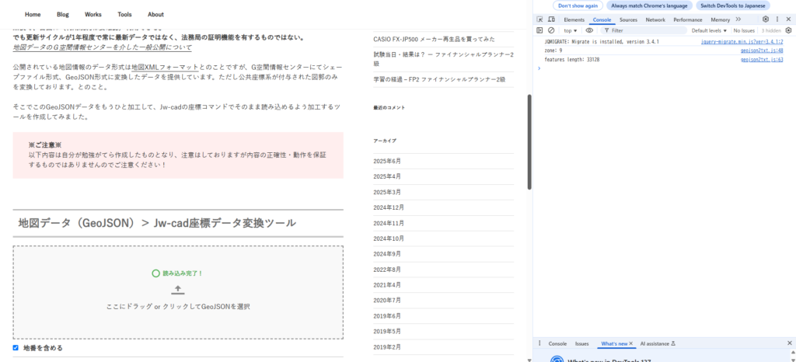796x362 pixels.
Task: Open the 2022年8月 archive
Action: [387, 270]
